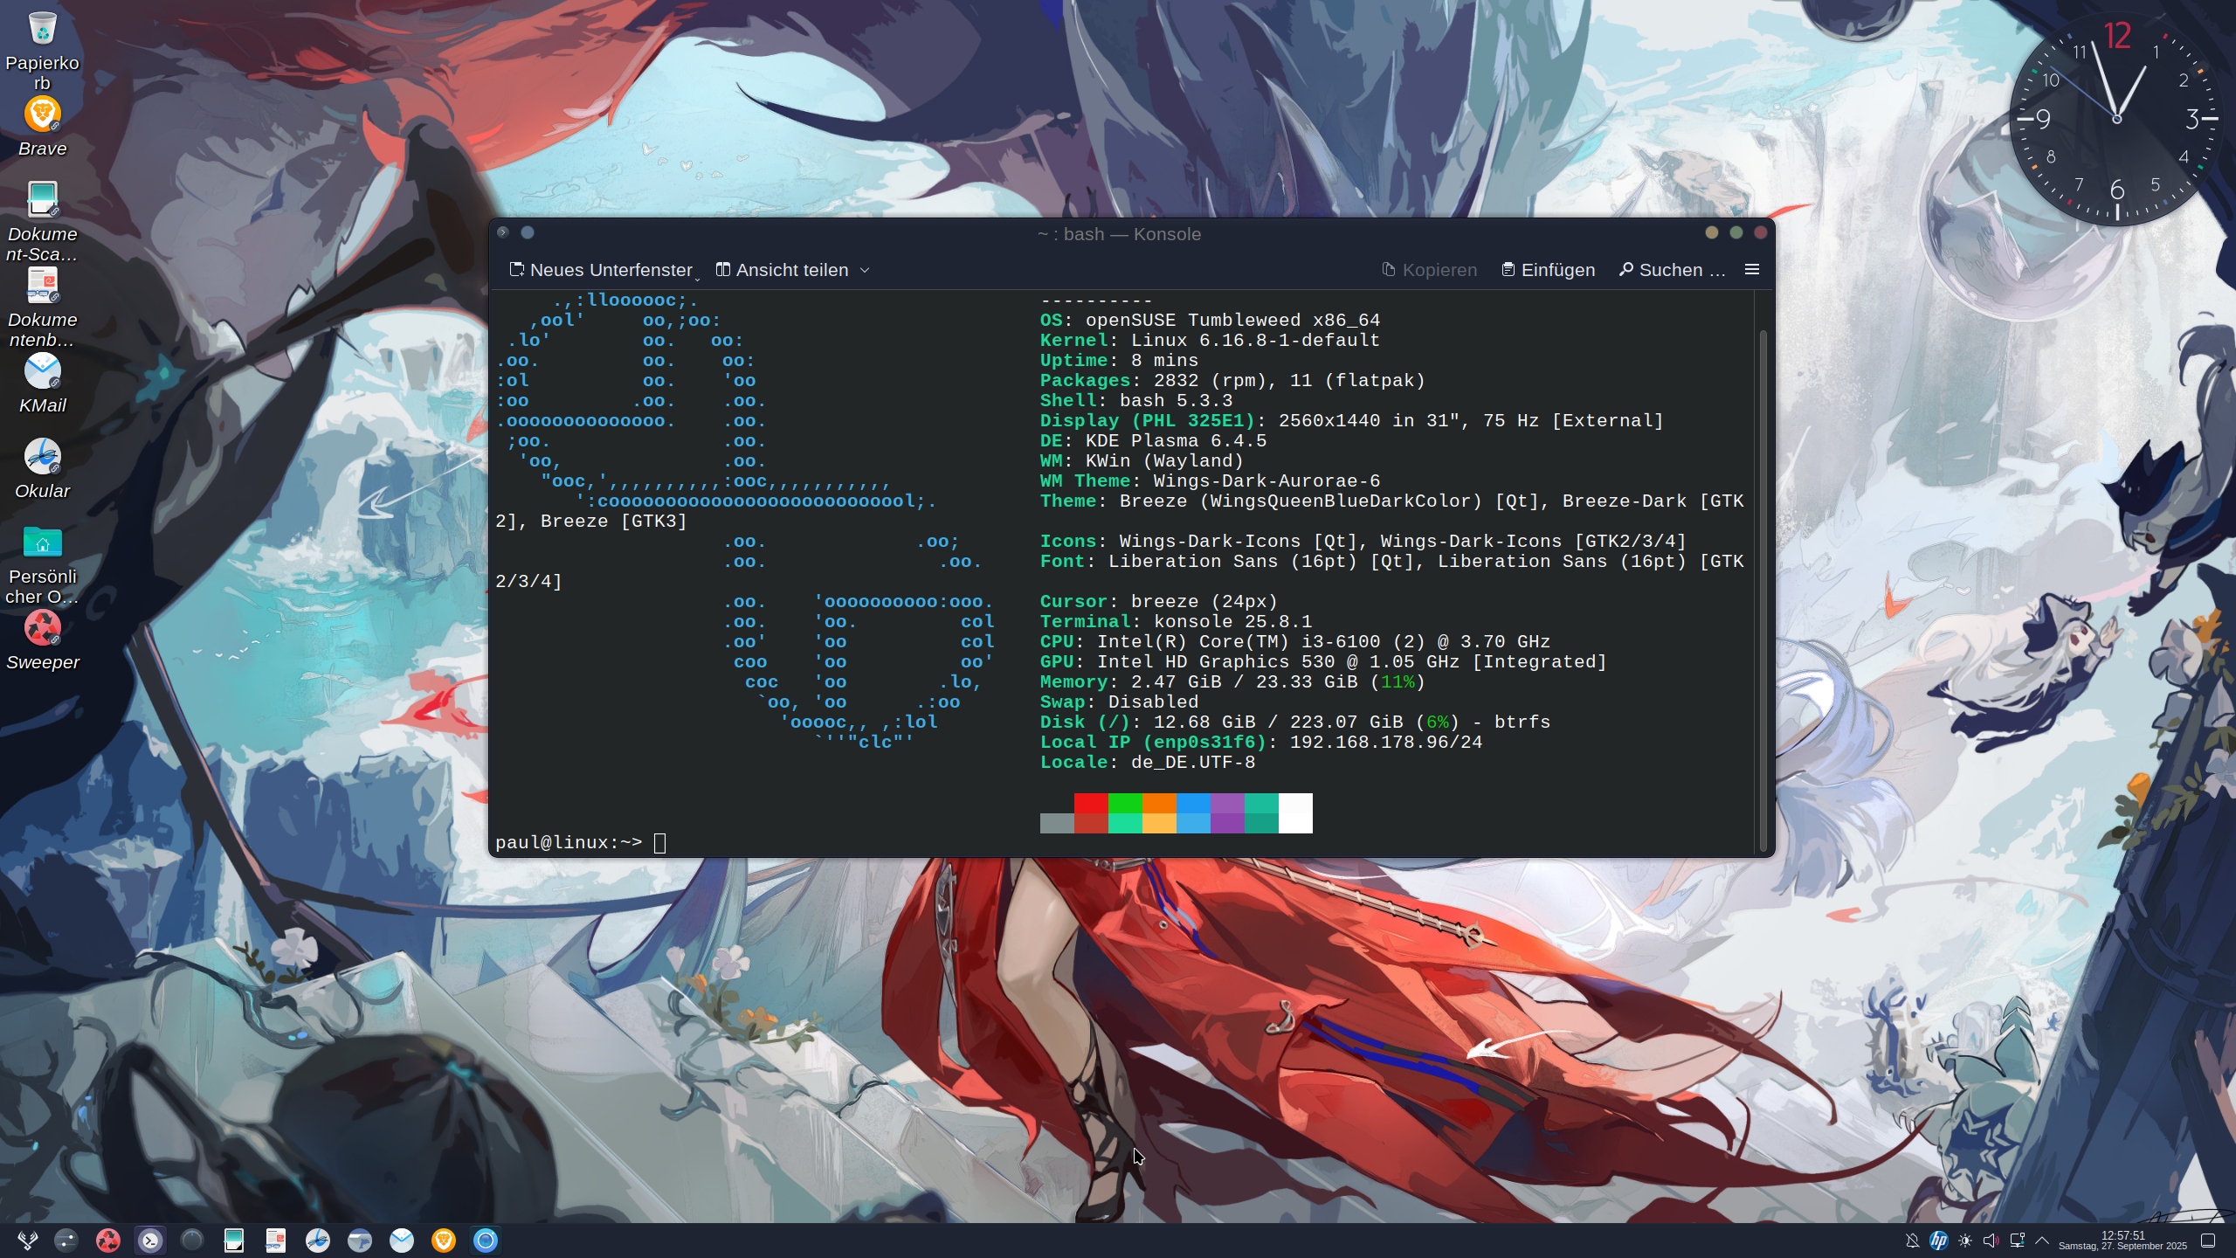Click Neues Unterfenster toolbar button
Viewport: 2236px width, 1258px height.
tap(602, 270)
